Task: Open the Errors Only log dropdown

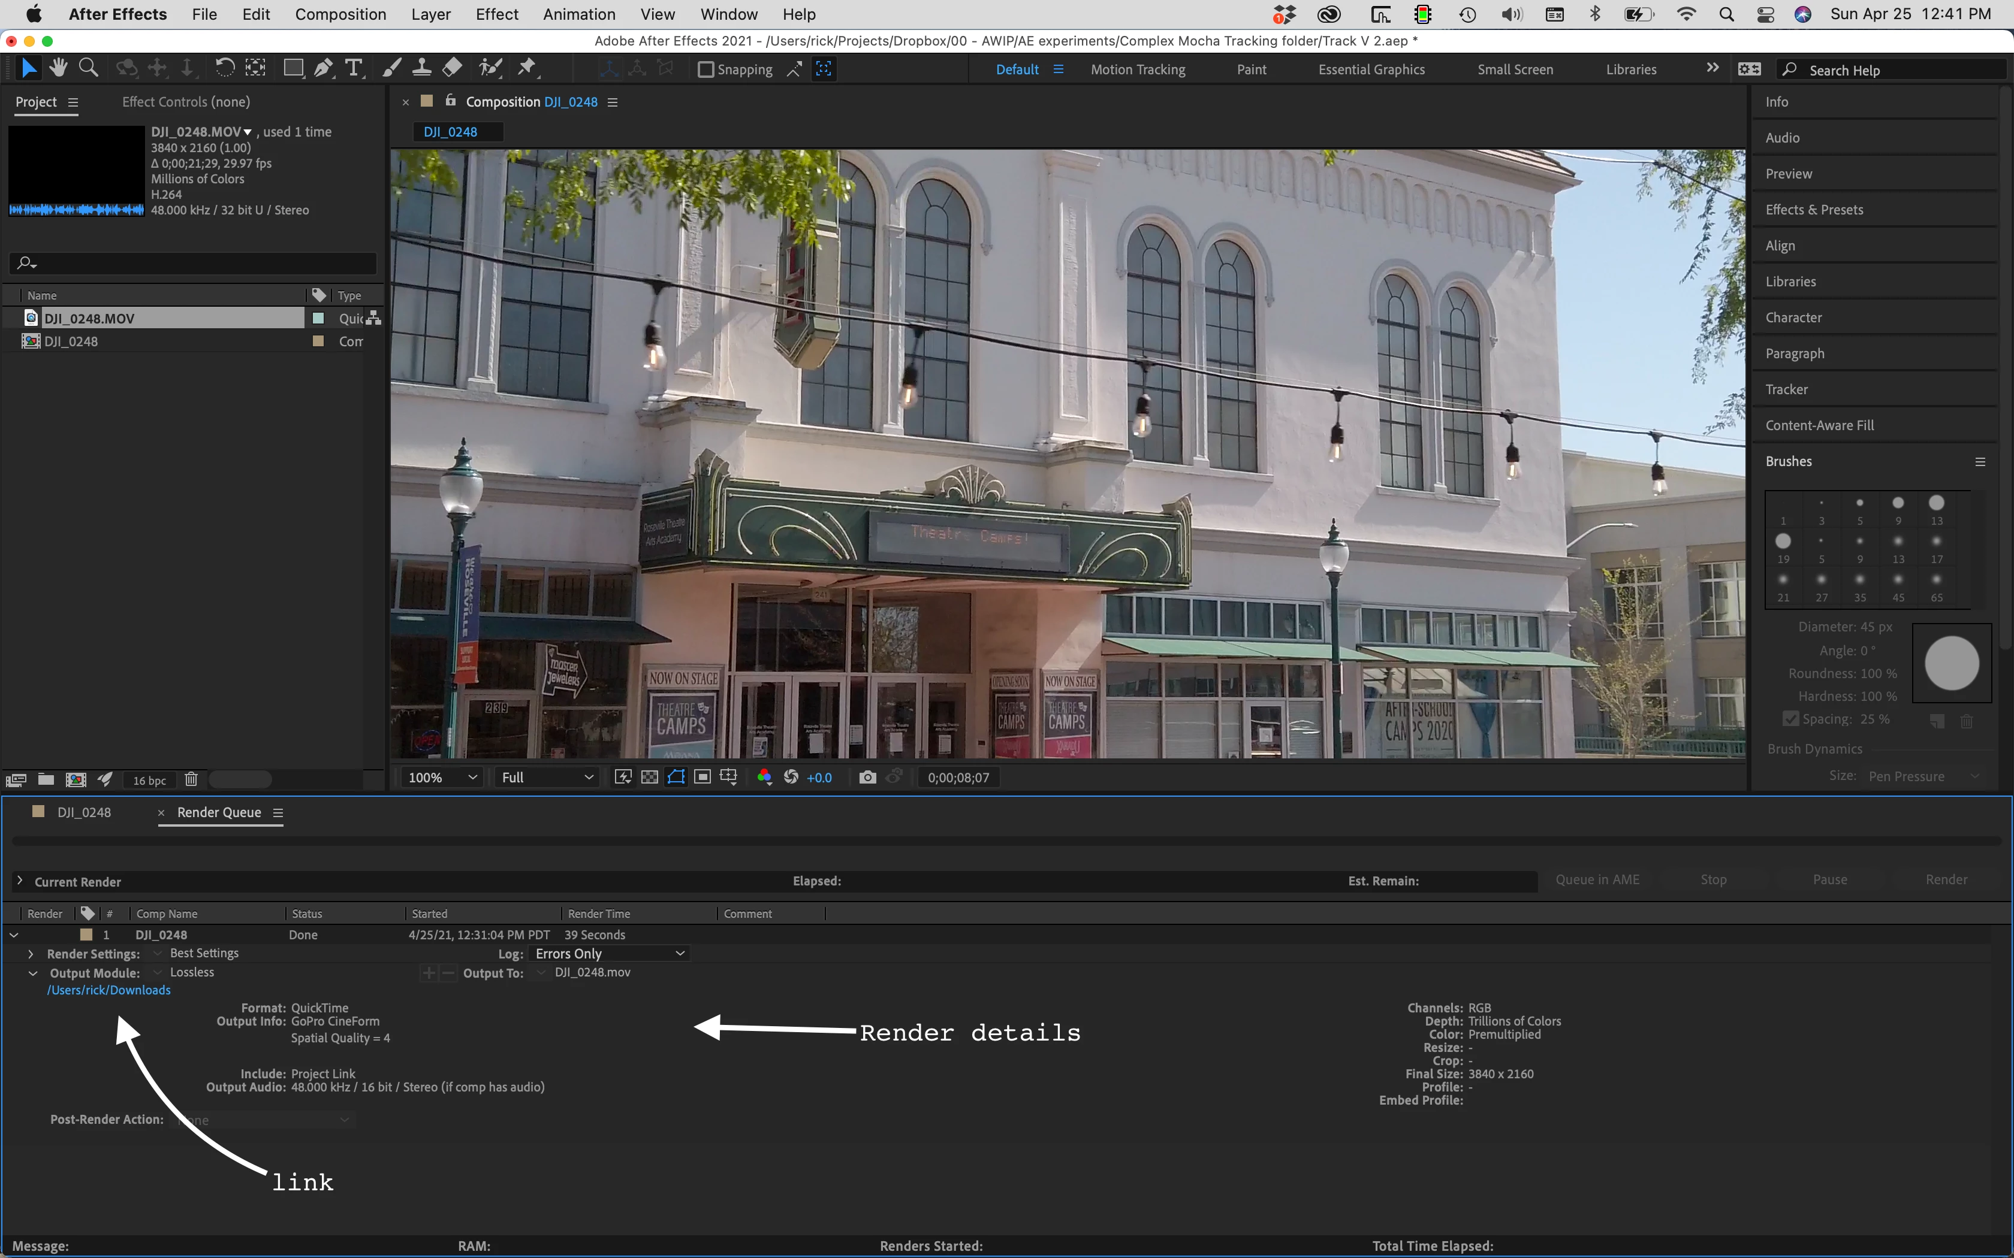Action: (609, 954)
